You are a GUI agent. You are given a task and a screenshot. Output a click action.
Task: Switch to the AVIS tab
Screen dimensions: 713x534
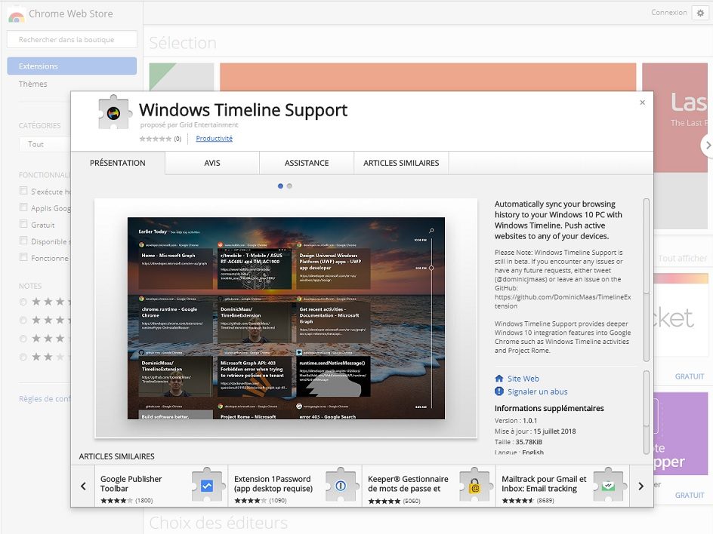click(x=212, y=163)
